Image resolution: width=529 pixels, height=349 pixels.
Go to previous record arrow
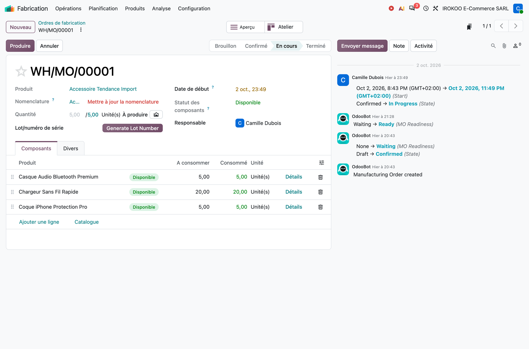[x=501, y=26]
